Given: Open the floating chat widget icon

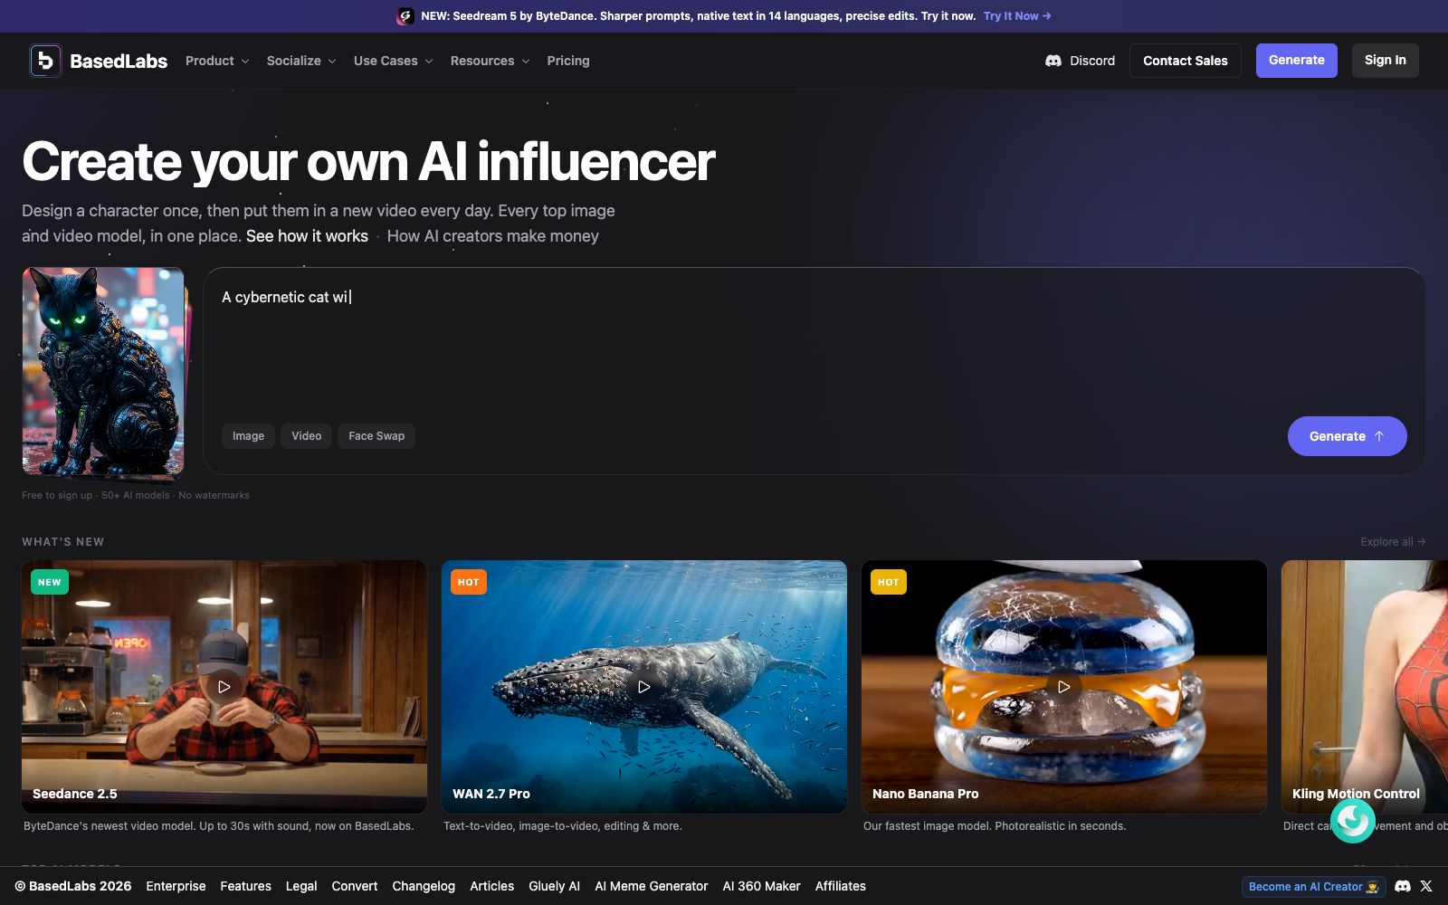Looking at the screenshot, I should (x=1353, y=820).
